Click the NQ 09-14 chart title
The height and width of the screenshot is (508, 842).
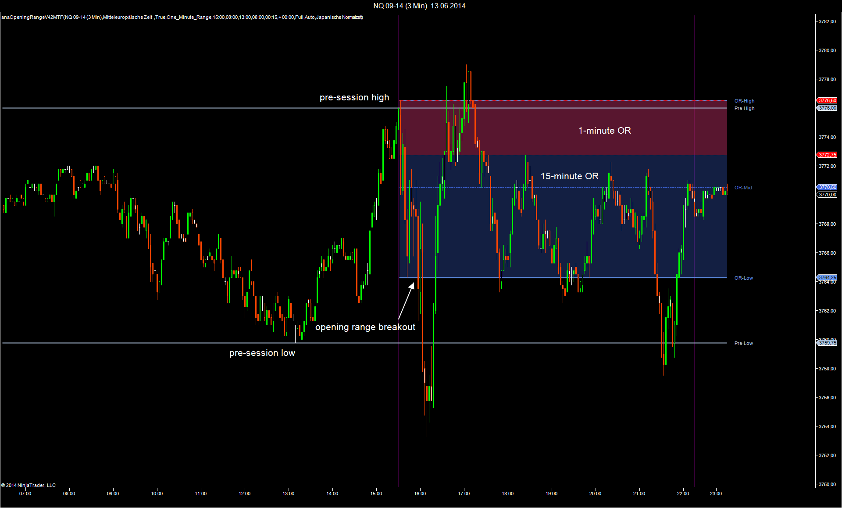419,6
